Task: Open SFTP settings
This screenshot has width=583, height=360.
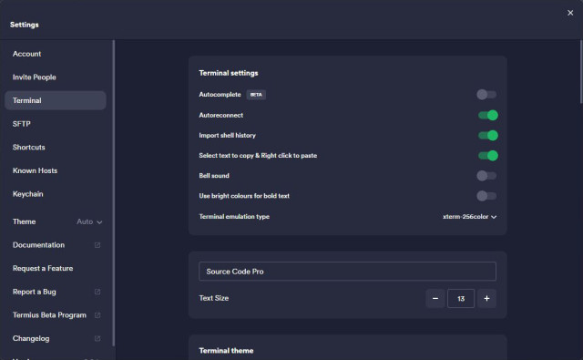Action: (x=56, y=124)
